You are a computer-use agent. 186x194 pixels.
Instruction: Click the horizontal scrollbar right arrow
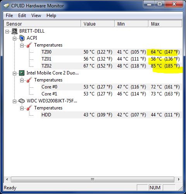point(179,179)
